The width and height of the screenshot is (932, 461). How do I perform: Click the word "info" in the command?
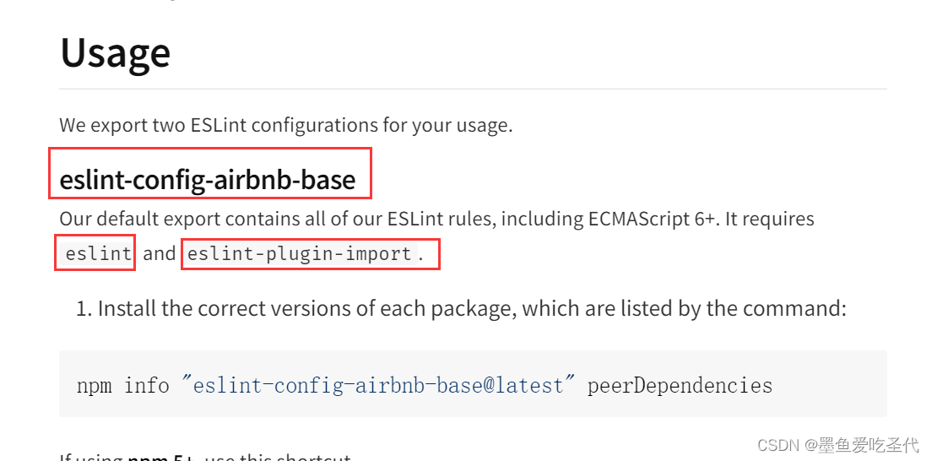point(146,386)
